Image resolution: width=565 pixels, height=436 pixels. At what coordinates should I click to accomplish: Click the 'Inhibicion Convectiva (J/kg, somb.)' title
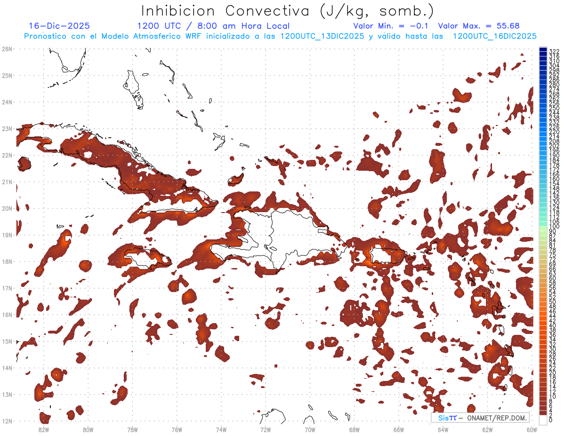coord(288,11)
